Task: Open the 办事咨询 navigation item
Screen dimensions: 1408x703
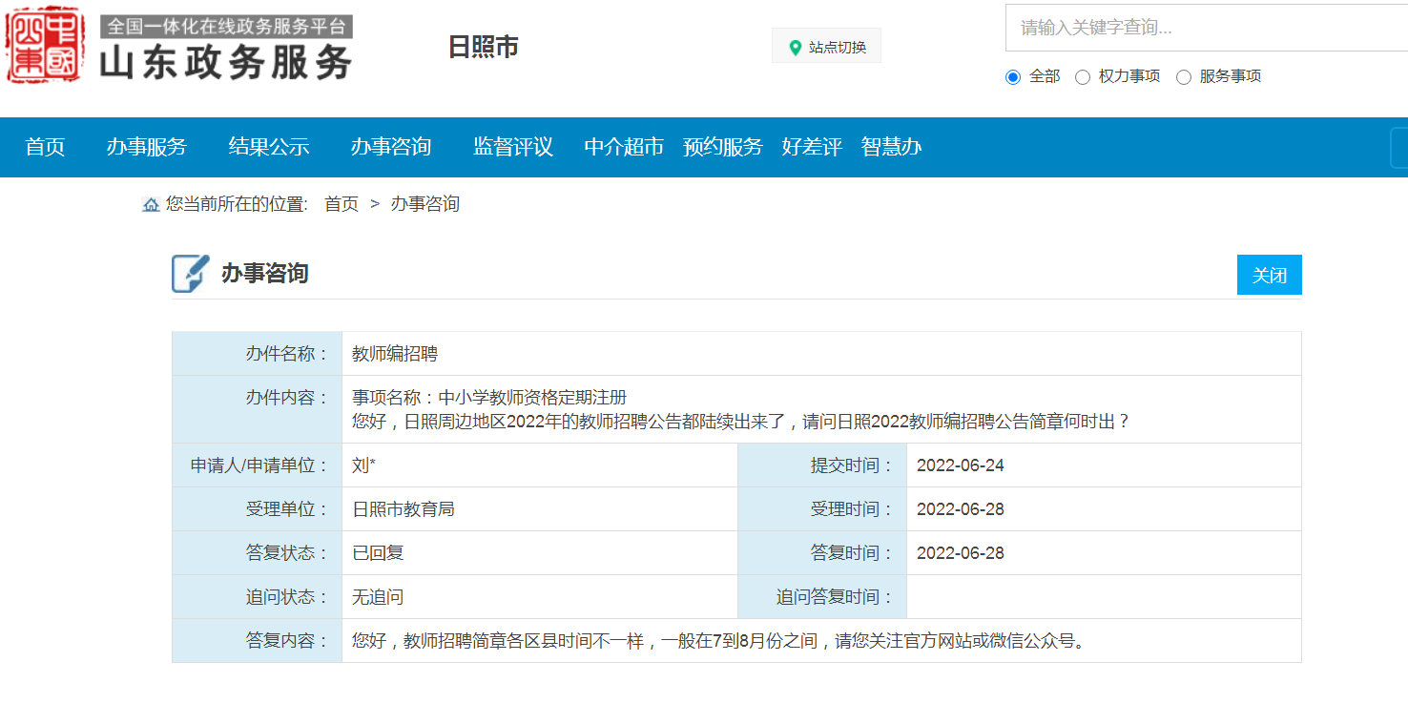Action: [391, 147]
